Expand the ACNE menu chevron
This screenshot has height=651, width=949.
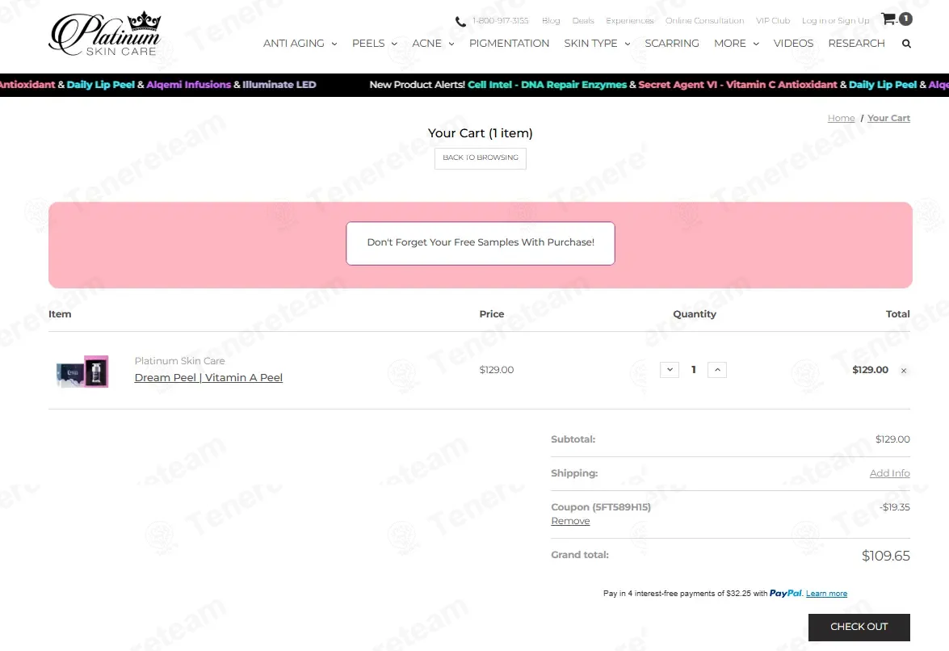451,44
